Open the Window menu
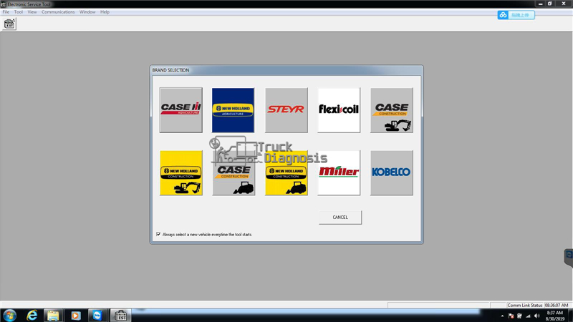Screen dimensions: 573x322 87,12
